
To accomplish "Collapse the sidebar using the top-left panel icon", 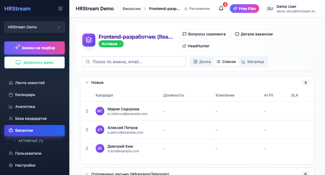I will click(x=60, y=8).
